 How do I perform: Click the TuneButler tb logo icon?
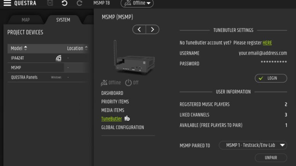point(127,119)
